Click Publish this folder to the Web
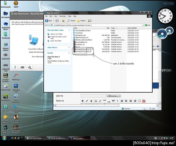This screenshot has height=146, width=176. coord(58,38)
